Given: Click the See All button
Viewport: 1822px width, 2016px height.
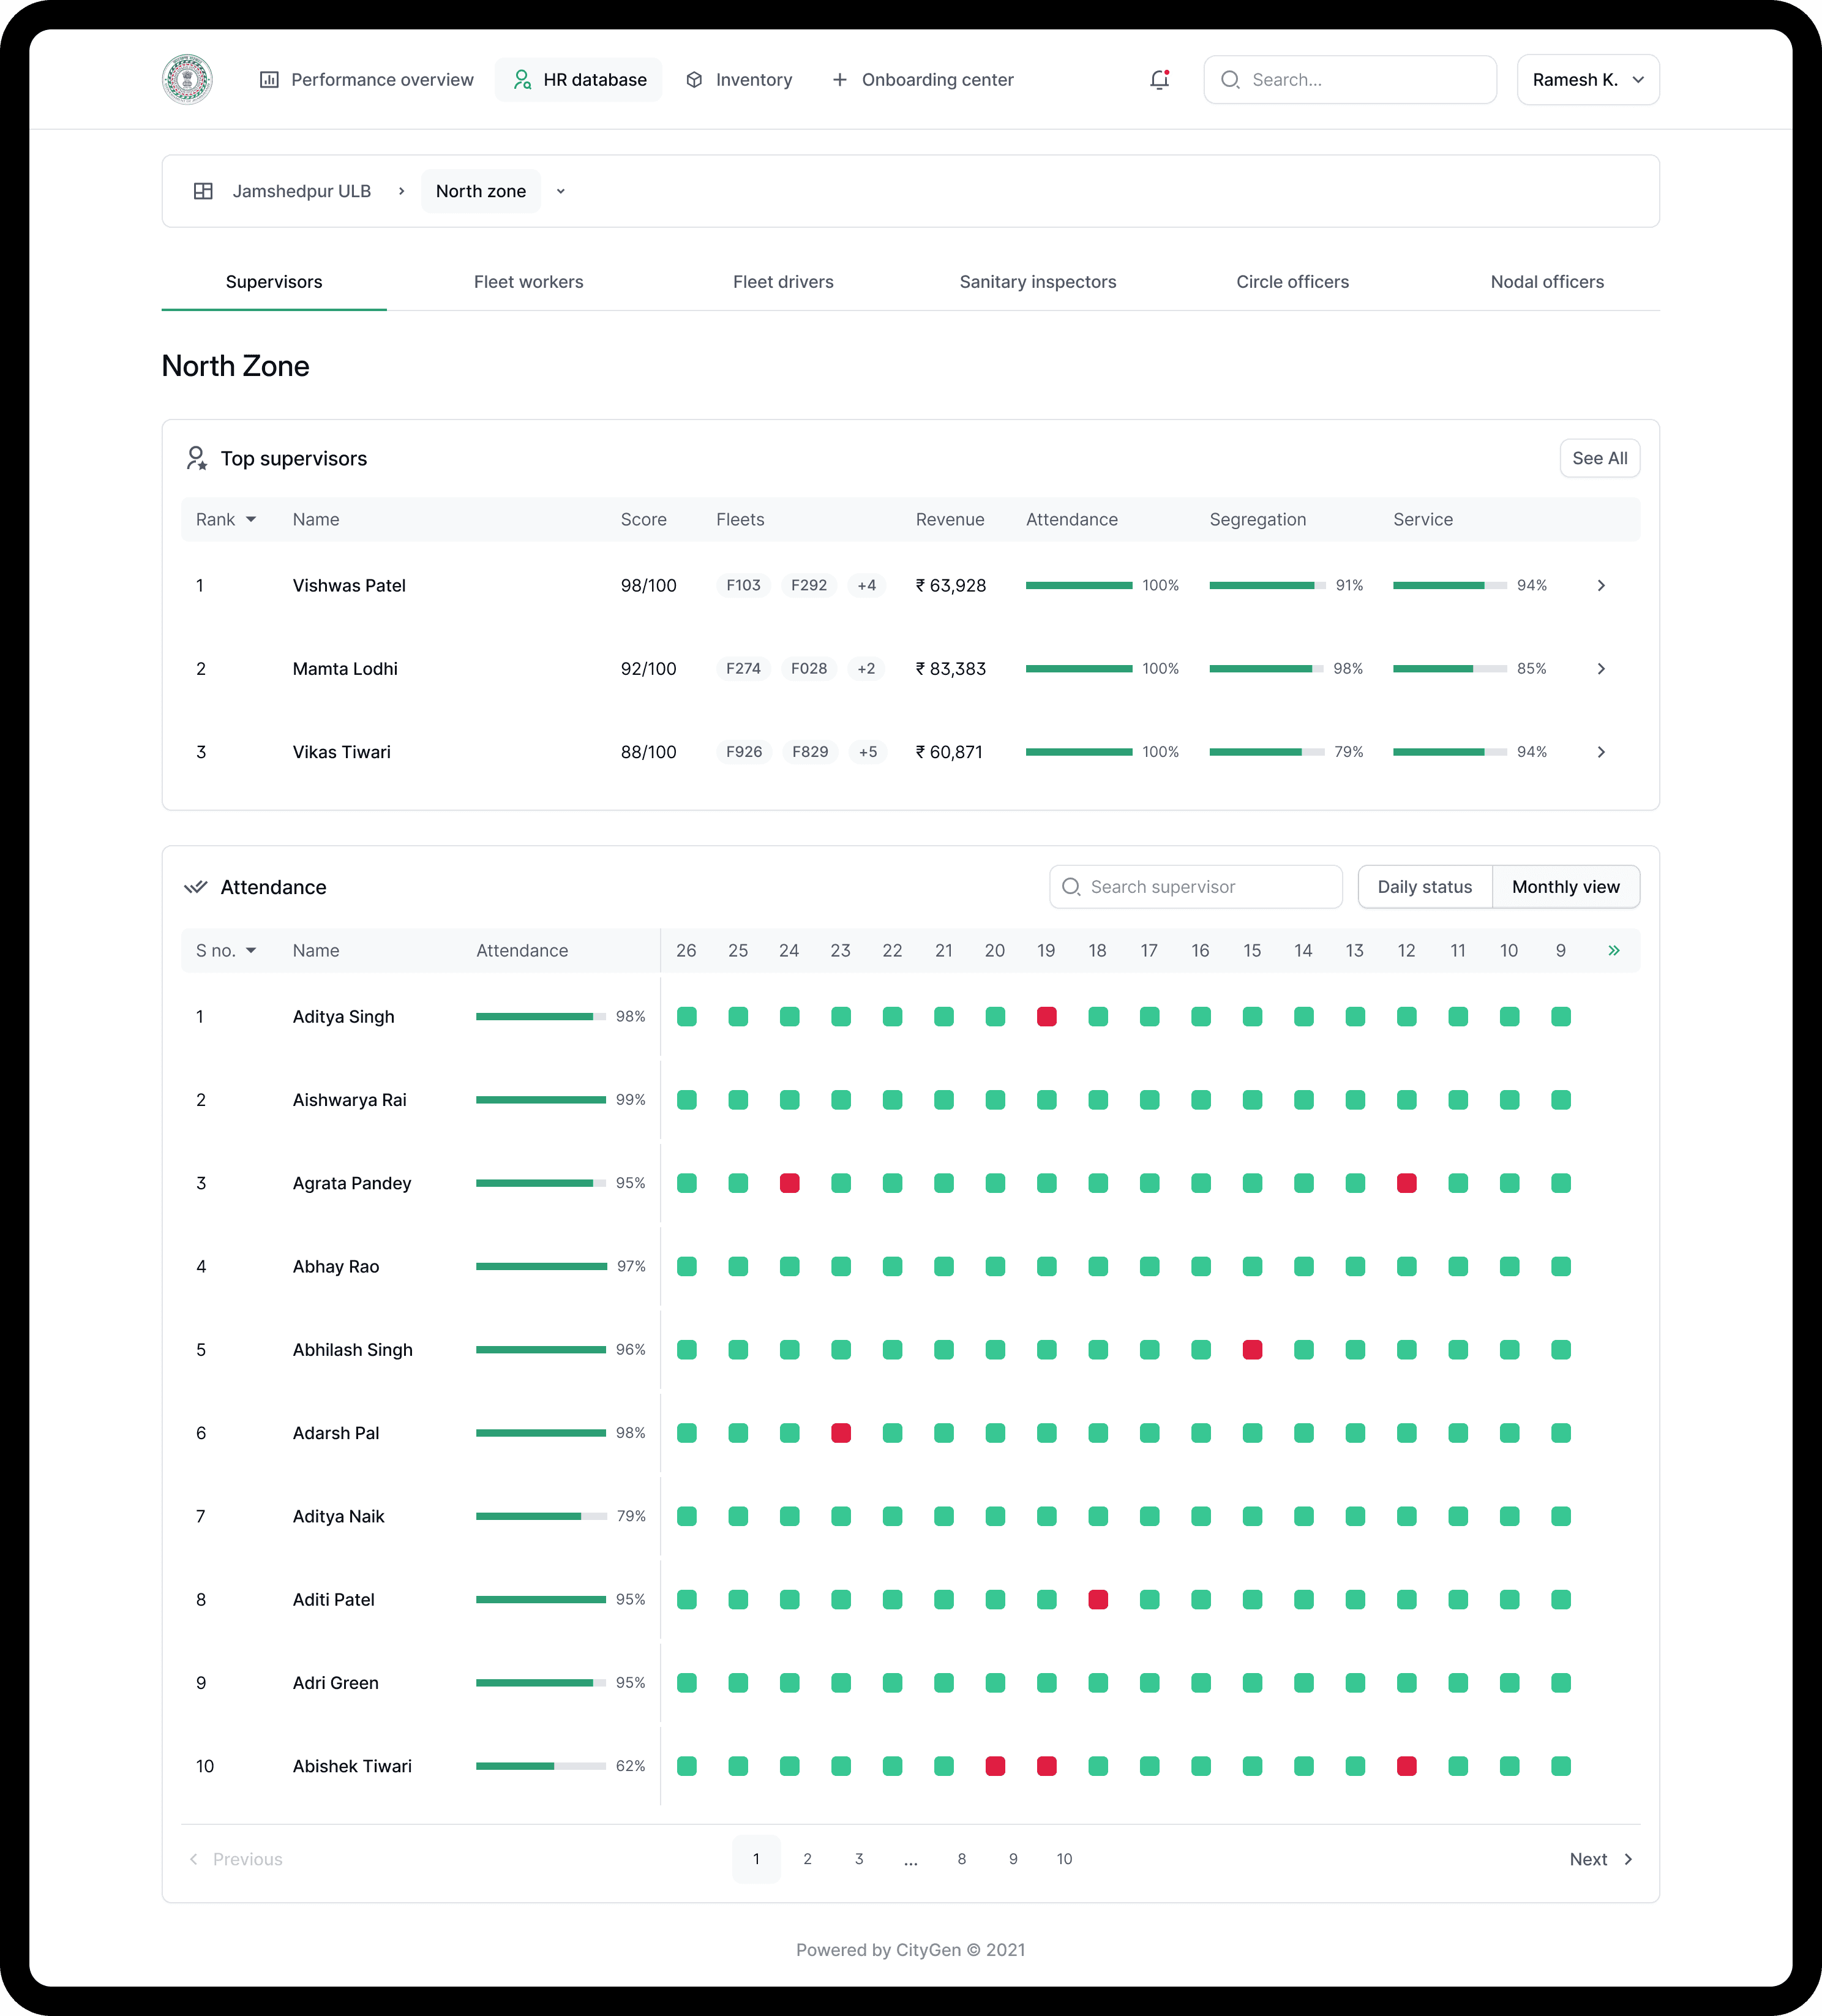Looking at the screenshot, I should click(1599, 458).
